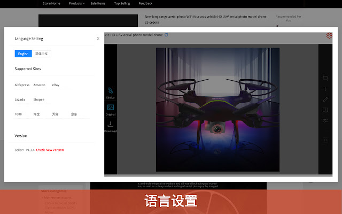
Task: Click the bottom square tool icon in right toolbar
Action: point(325,140)
